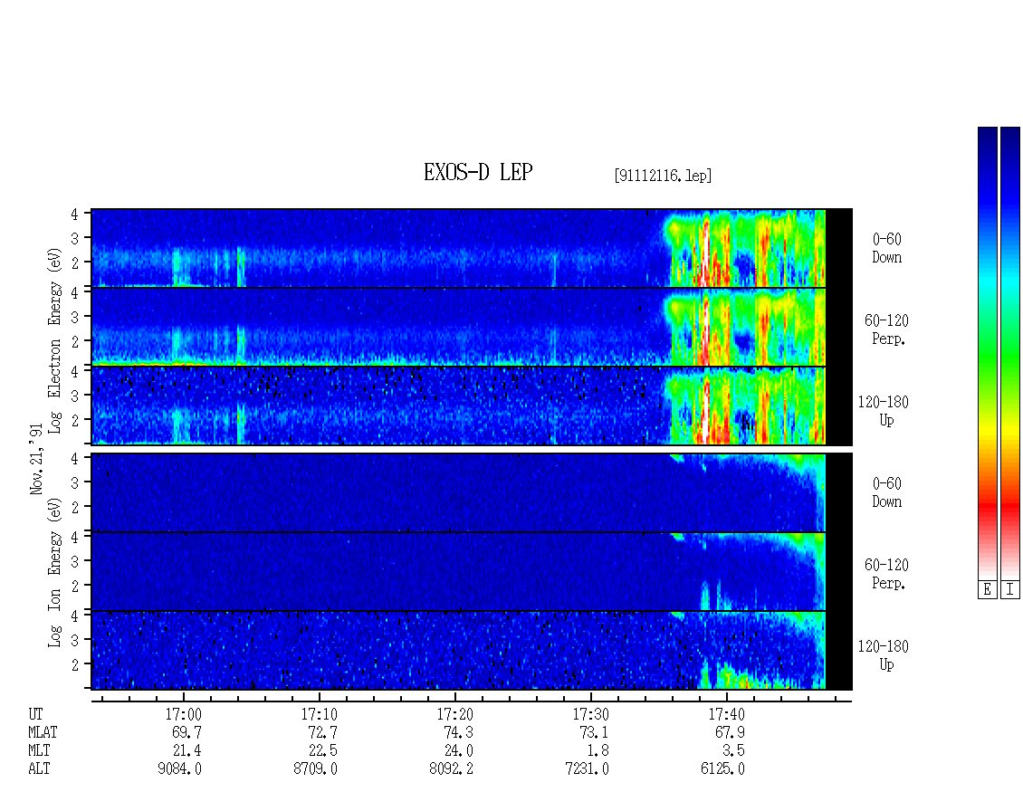Click the "Log Electron Energy (eV)" axis label
This screenshot has width=1023, height=792.
click(x=54, y=340)
